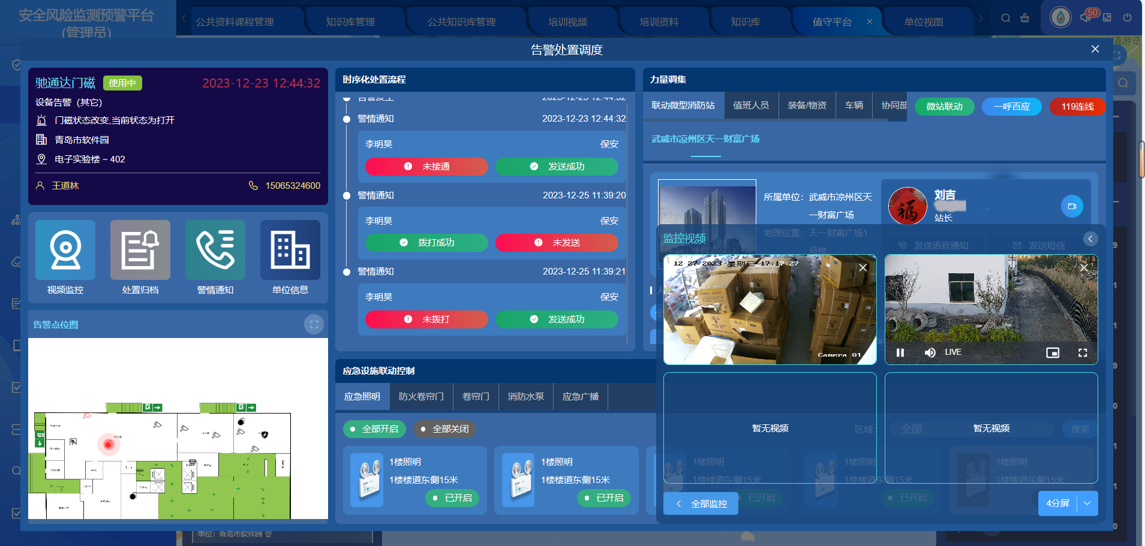Viewport: 1145px width, 546px height.
Task: Toggle 已开启 on second 1楼照明 card
Action: pyautogui.click(x=604, y=498)
